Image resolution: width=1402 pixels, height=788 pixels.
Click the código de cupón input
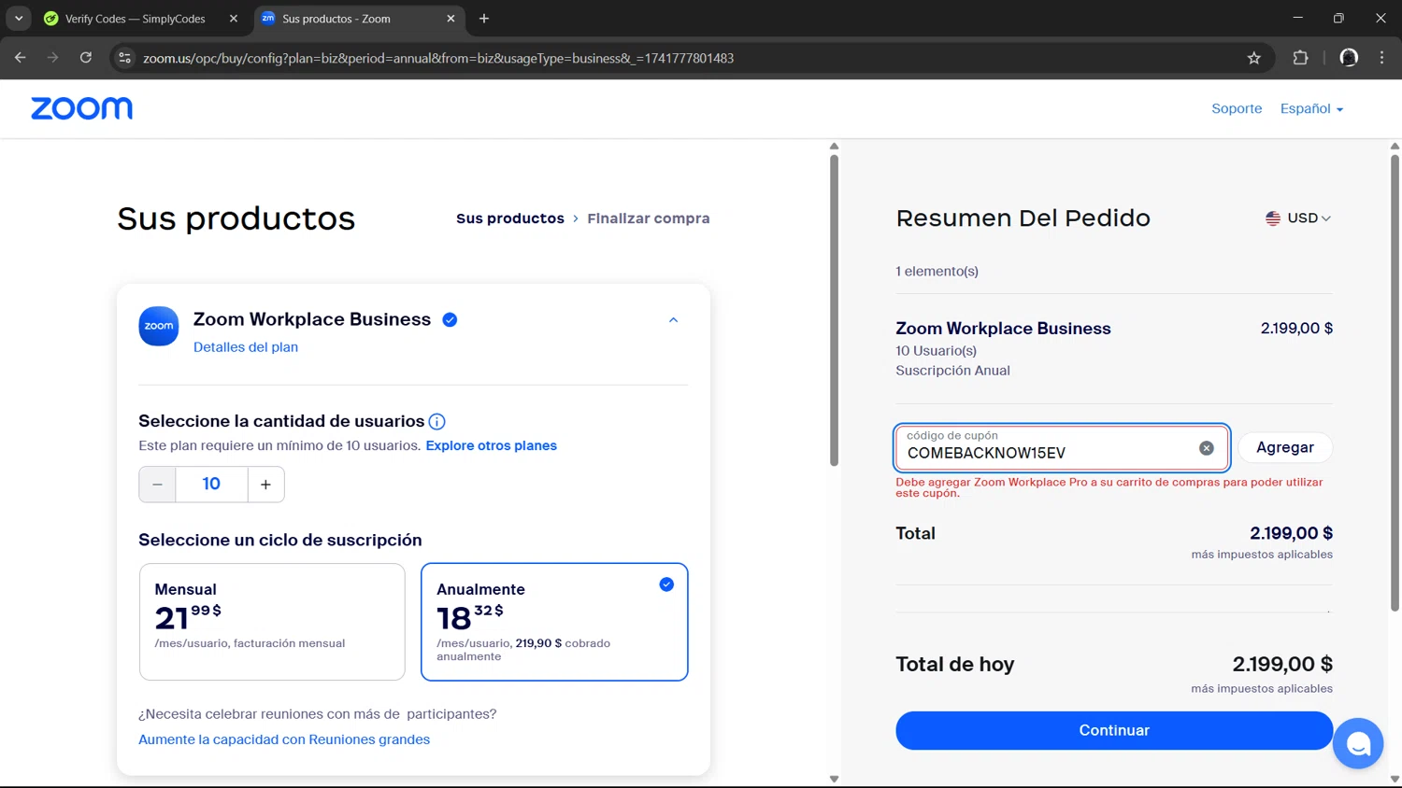[1047, 453]
